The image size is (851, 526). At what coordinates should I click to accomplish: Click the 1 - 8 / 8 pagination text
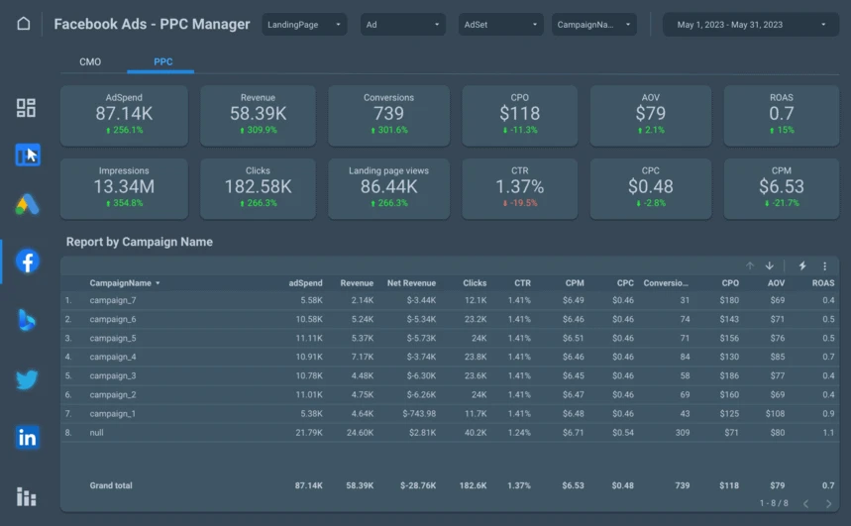click(x=774, y=503)
